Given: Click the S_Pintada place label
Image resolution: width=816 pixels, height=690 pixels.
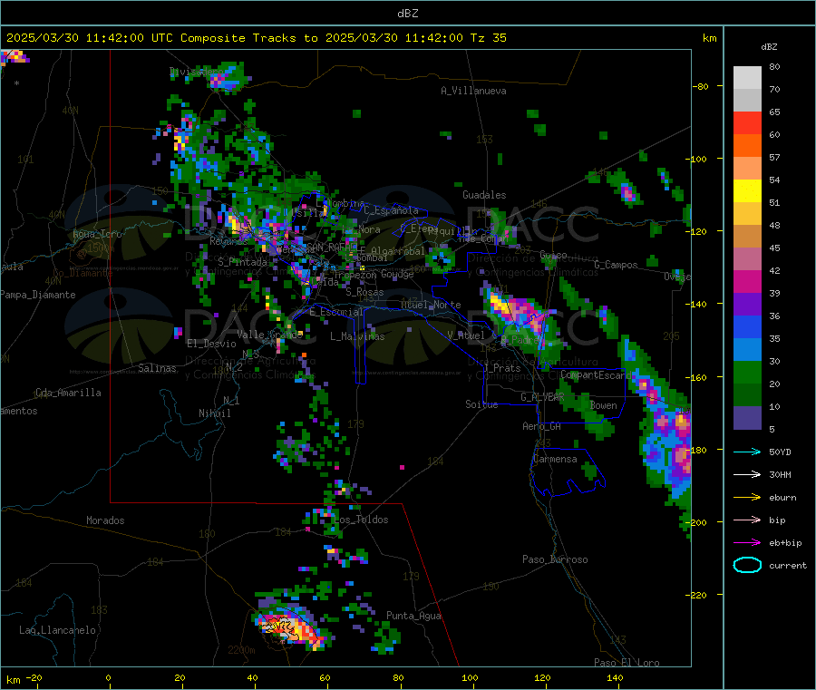Looking at the screenshot, I should (242, 262).
